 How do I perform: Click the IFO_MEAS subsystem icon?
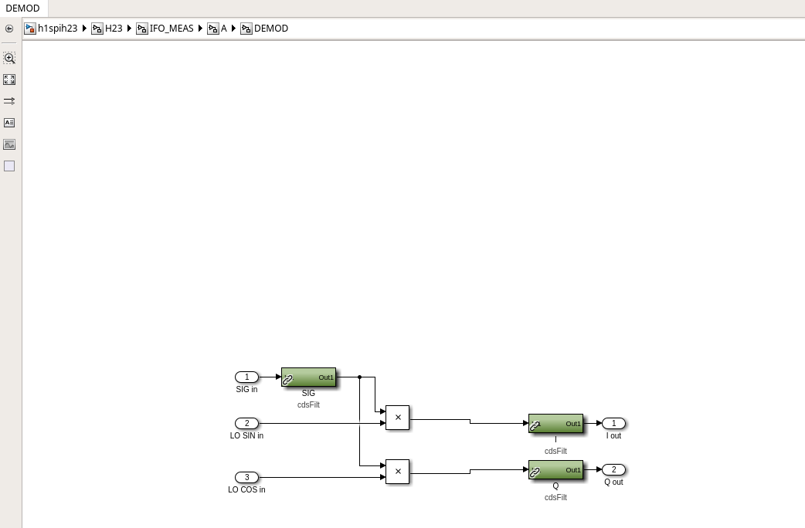pyautogui.click(x=141, y=29)
